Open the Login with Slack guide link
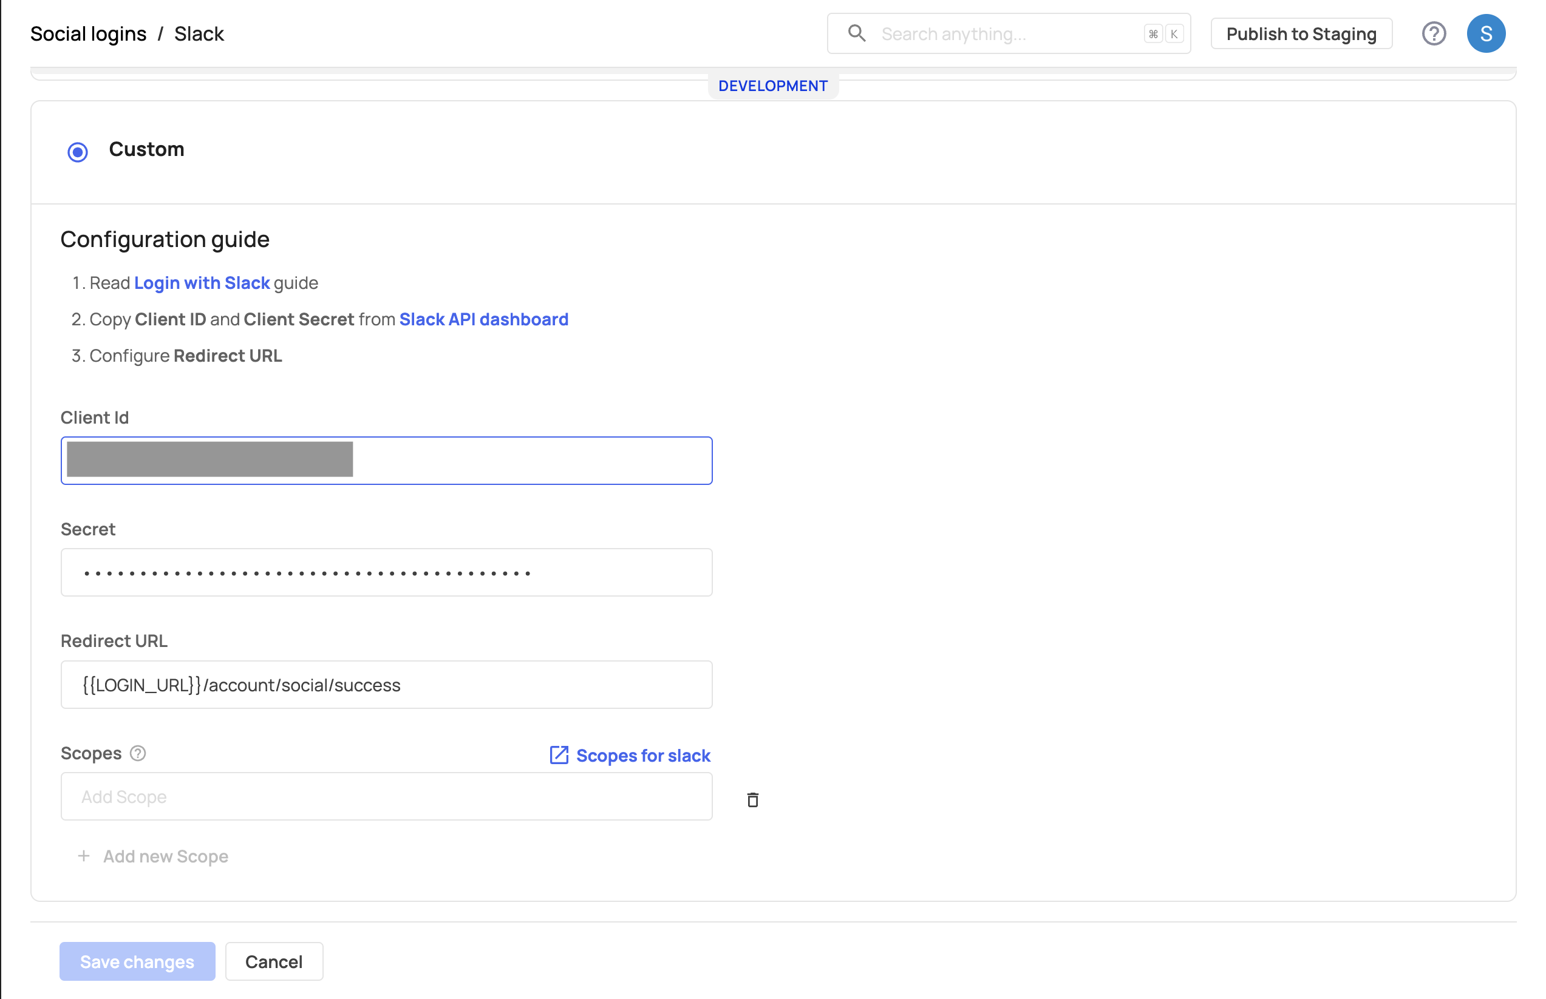 (202, 283)
